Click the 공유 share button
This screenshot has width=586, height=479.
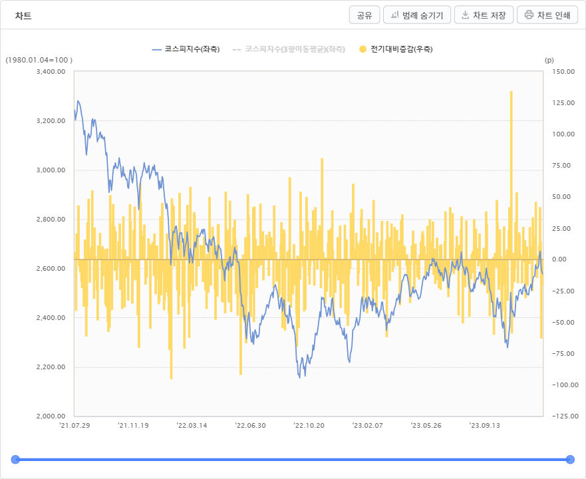(x=365, y=15)
